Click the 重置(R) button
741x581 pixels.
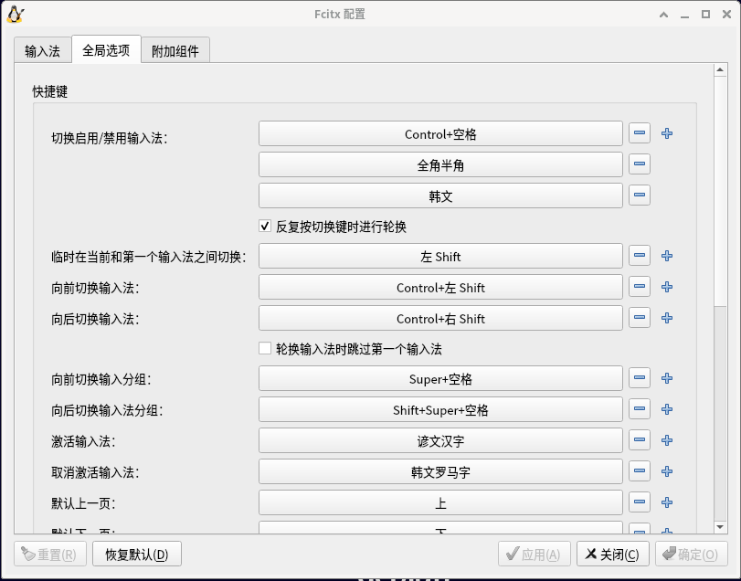50,555
